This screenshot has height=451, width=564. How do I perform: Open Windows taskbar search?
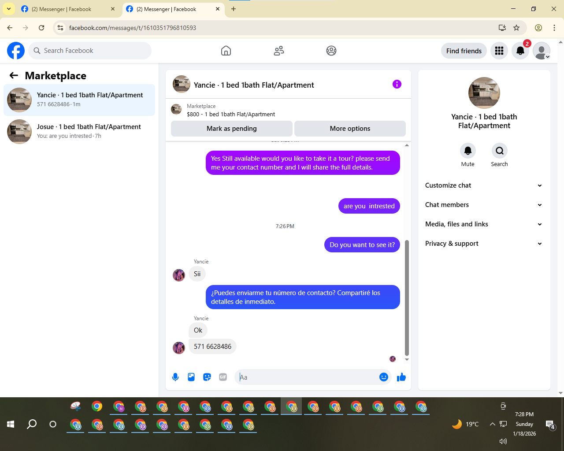(32, 424)
